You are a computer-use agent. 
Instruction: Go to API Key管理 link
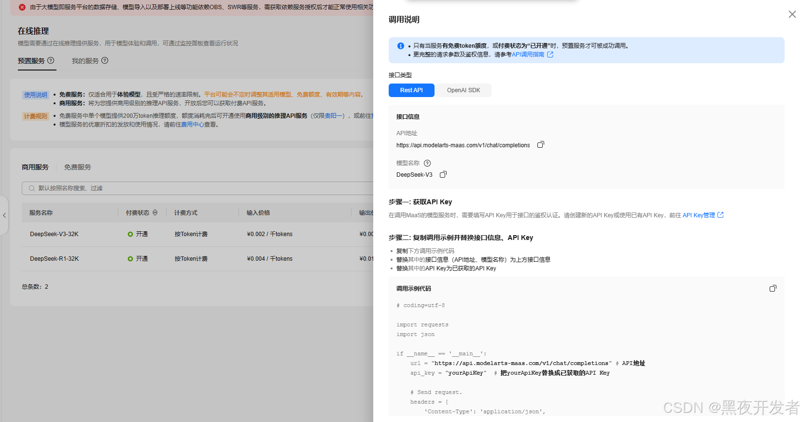[699, 215]
